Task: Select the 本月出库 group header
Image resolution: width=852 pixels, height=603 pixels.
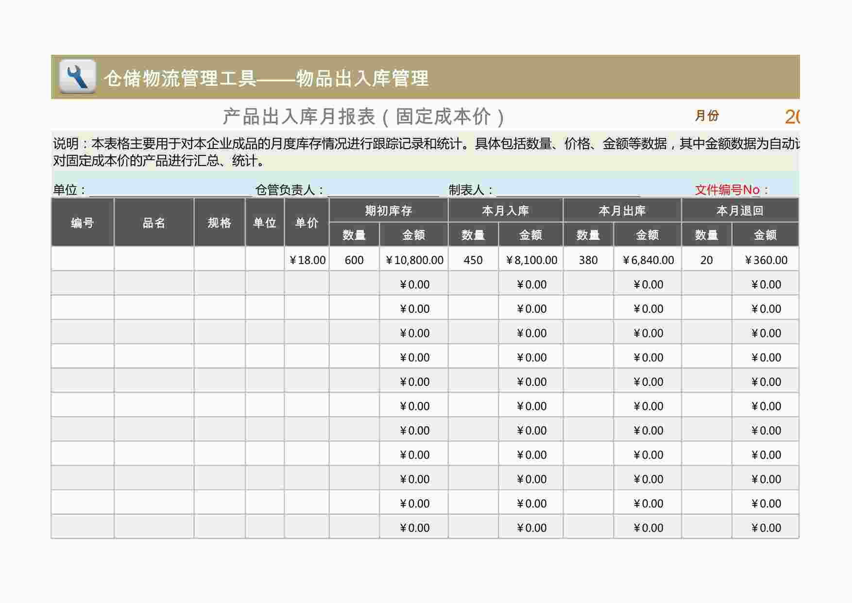Action: (622, 210)
